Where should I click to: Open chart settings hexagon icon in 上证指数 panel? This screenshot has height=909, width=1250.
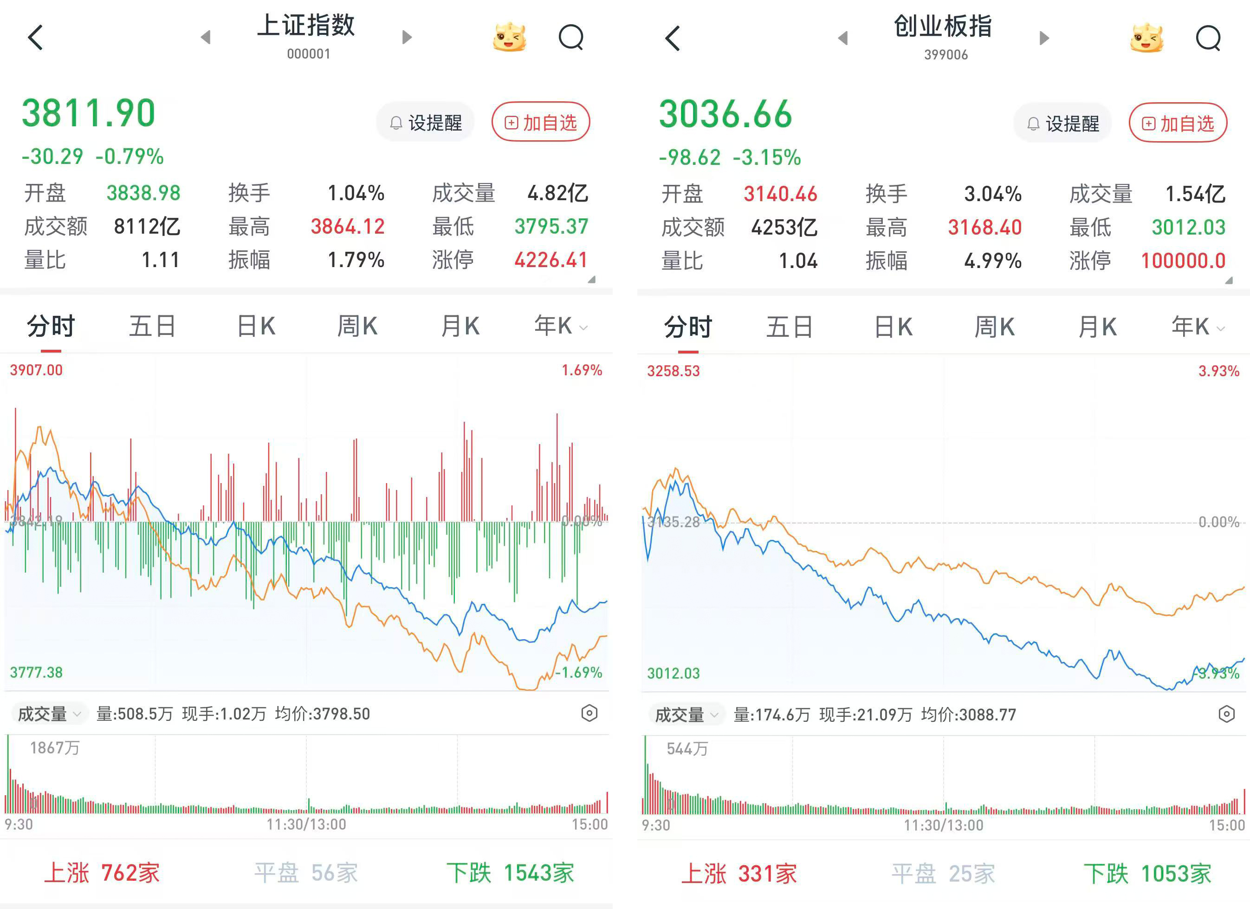coord(589,713)
